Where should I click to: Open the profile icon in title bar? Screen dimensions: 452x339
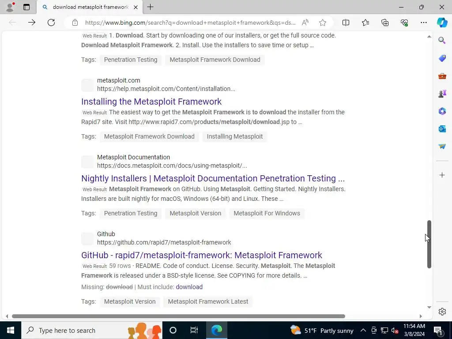[x=10, y=7]
